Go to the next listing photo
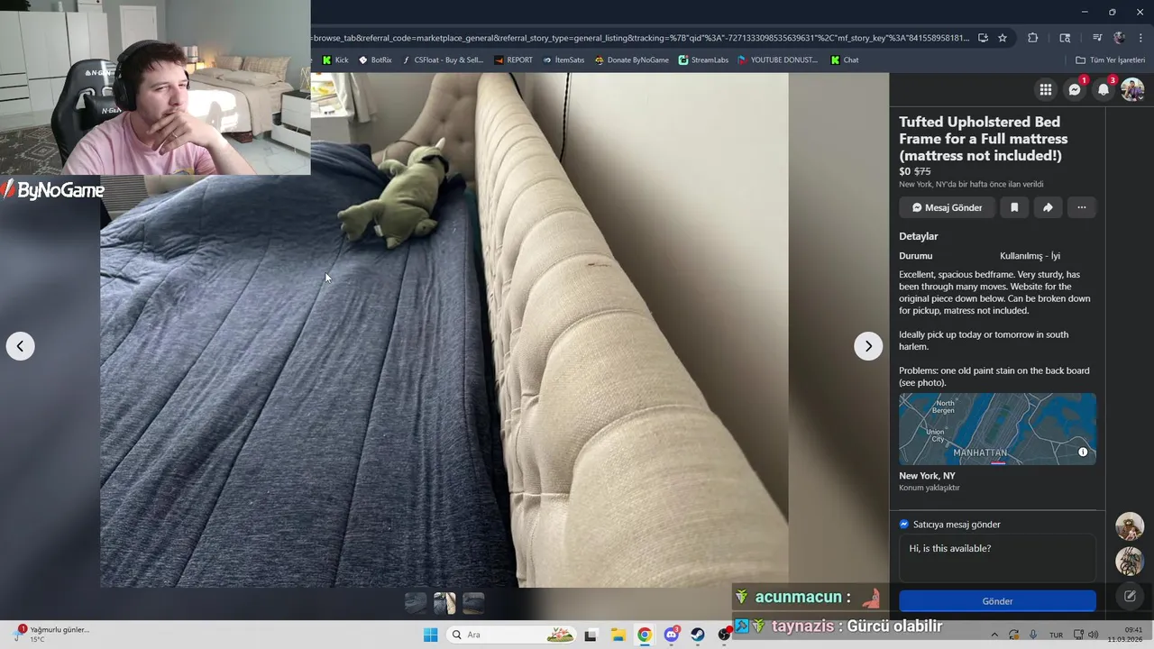The image size is (1154, 649). click(868, 346)
